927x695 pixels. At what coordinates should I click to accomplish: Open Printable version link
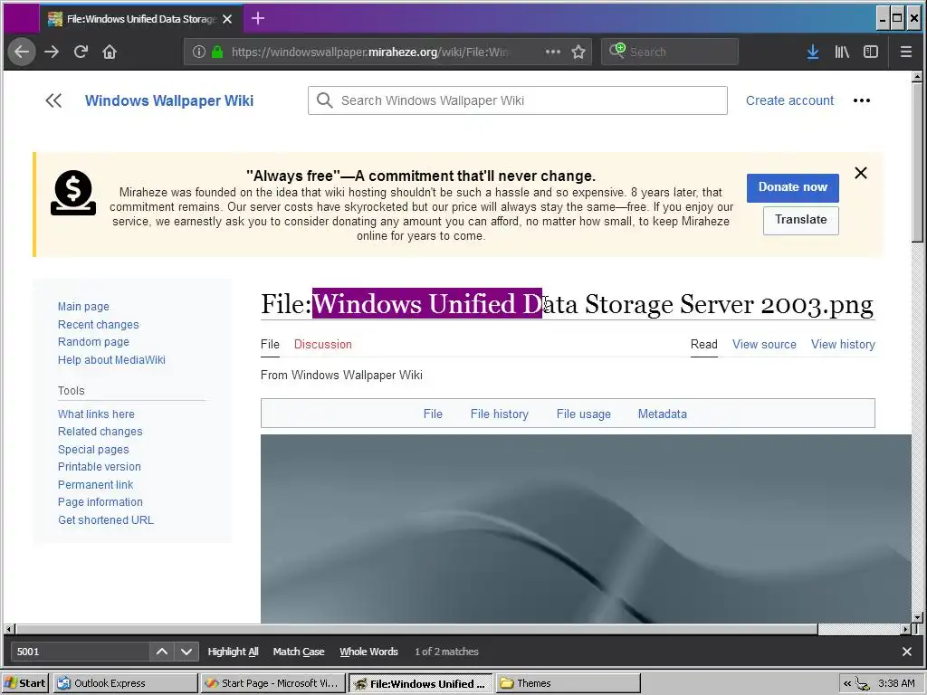(x=100, y=466)
